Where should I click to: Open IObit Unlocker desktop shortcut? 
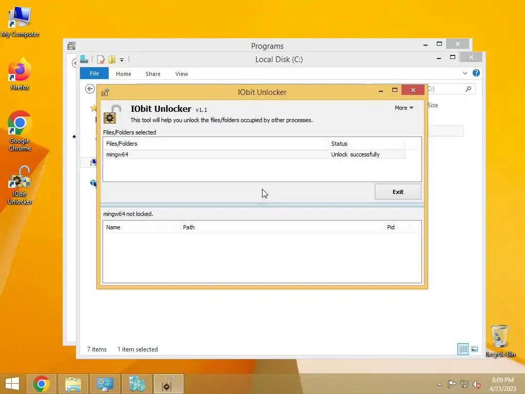point(20,185)
